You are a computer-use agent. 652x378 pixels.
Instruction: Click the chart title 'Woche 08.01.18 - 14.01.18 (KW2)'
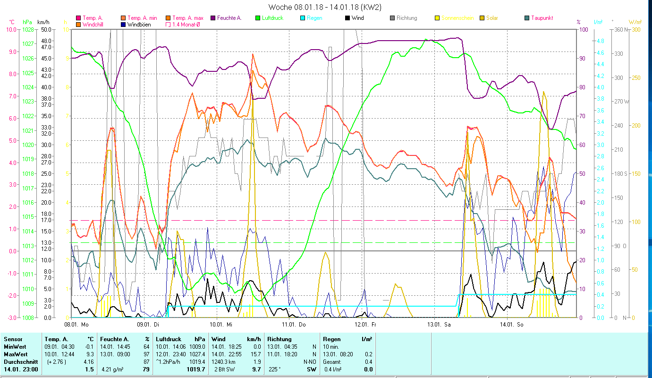point(325,7)
